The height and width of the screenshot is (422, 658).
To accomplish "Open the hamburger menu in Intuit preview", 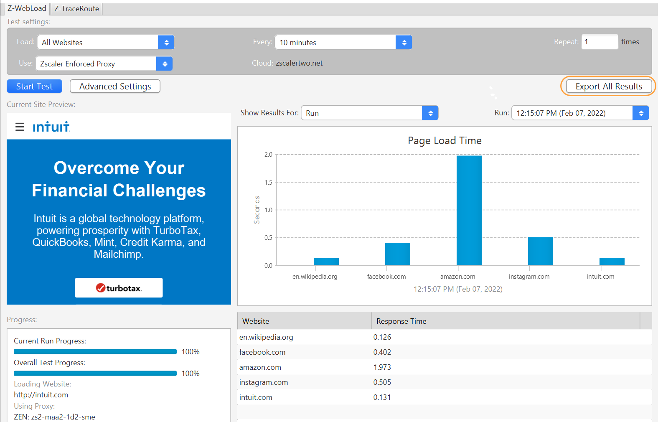I will click(20, 127).
